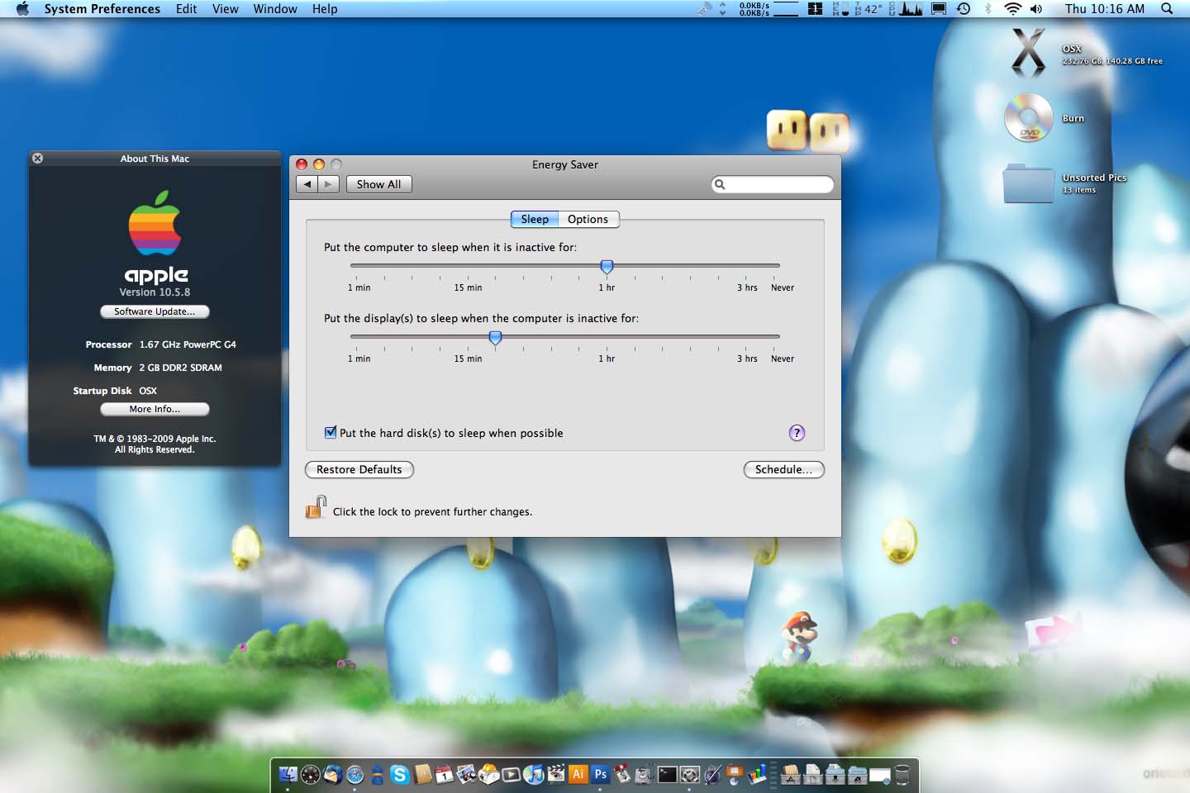Click Software Update... in About This Mac
The width and height of the screenshot is (1190, 793).
[155, 311]
